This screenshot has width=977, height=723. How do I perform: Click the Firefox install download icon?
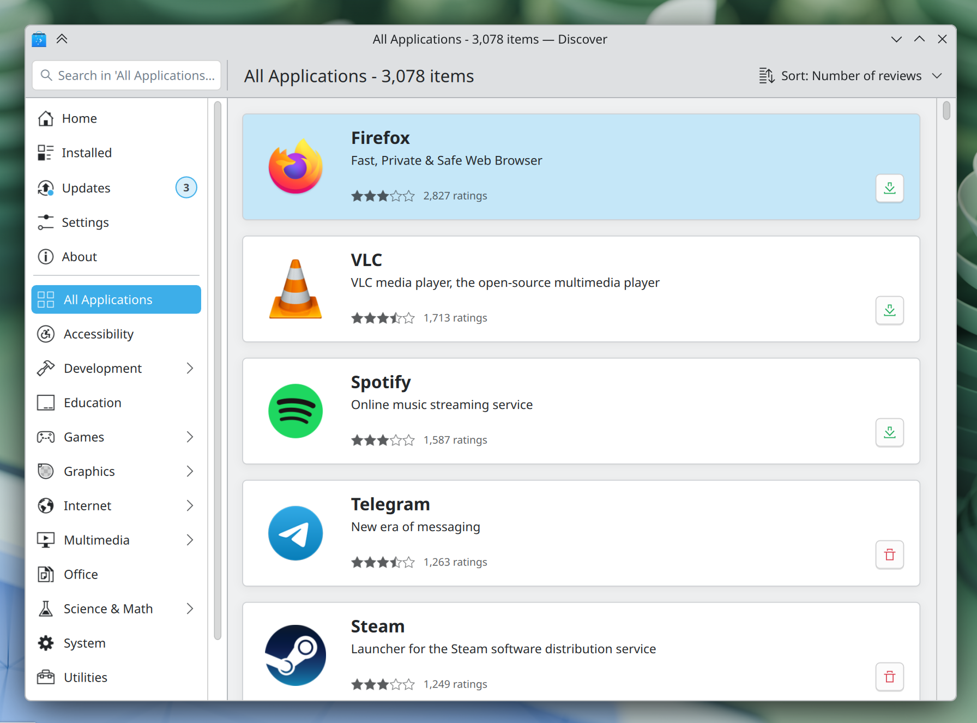(889, 189)
